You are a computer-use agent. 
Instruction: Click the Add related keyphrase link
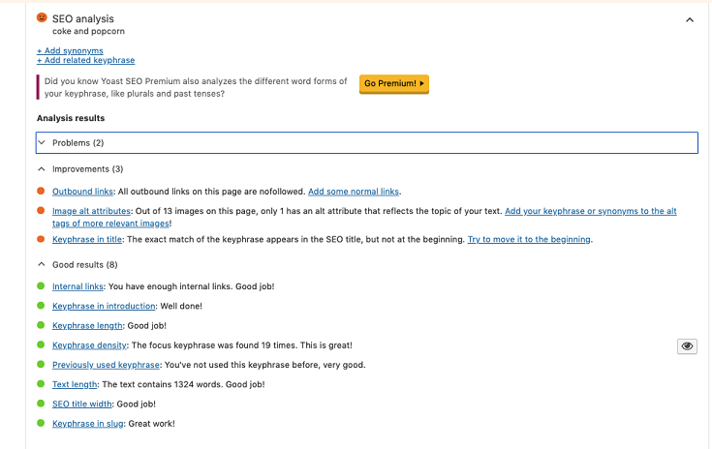(85, 60)
